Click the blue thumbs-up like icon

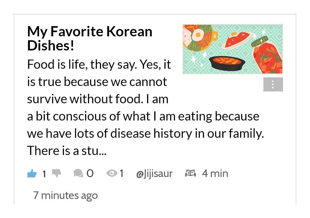(32, 173)
